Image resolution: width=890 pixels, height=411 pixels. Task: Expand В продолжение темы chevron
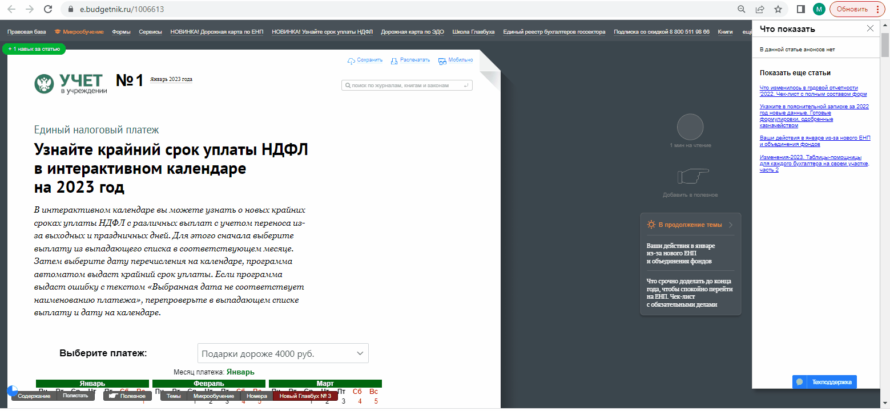(731, 225)
